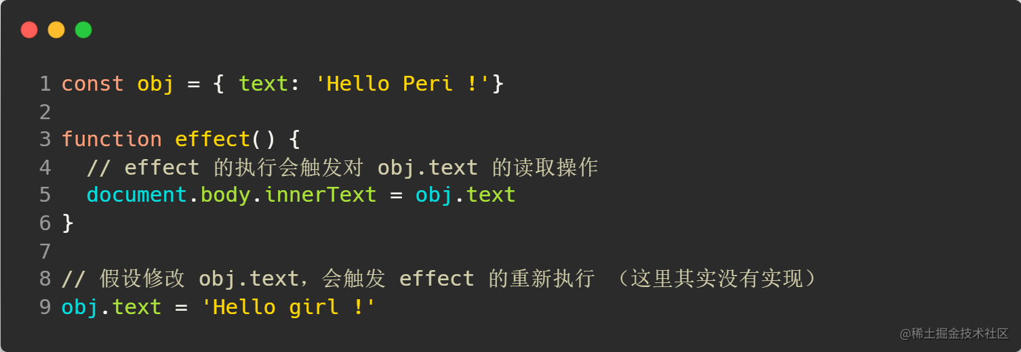The height and width of the screenshot is (352, 1021).
Task: Click line number 1 in the gutter
Action: pos(45,84)
